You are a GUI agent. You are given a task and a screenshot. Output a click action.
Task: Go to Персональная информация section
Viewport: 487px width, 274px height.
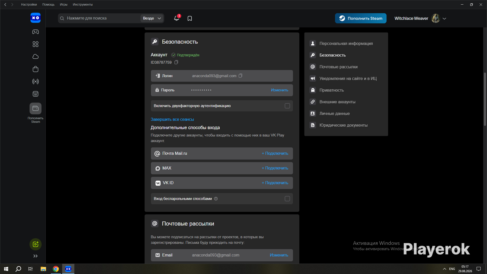click(x=346, y=44)
